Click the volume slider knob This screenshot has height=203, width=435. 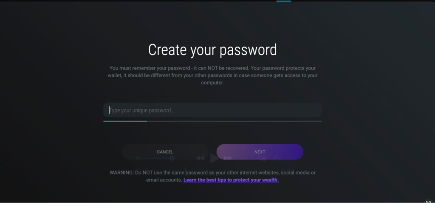172,158
